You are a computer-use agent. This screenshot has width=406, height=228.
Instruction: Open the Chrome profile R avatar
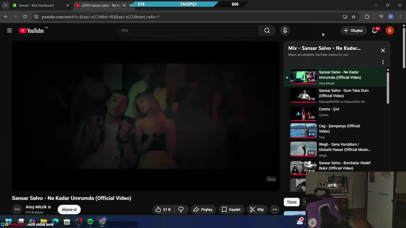[x=391, y=17]
